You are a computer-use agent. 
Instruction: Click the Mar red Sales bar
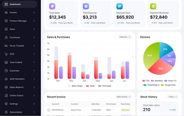70,67
